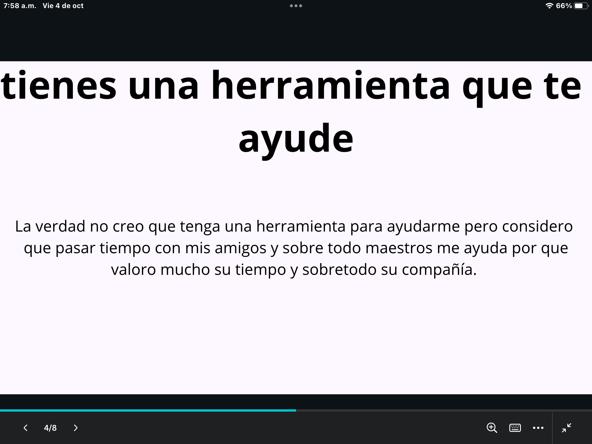Click the heading line 'tienes una herramienta que te'
This screenshot has height=444, width=592.
291,86
